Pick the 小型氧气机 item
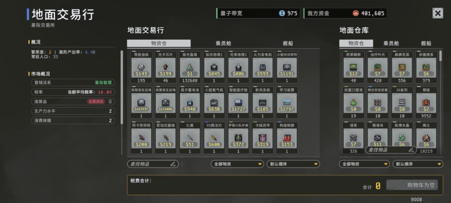The width and height of the screenshot is (451, 203). click(214, 103)
